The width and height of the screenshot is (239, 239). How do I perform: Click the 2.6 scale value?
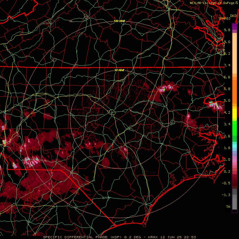pos(227,136)
